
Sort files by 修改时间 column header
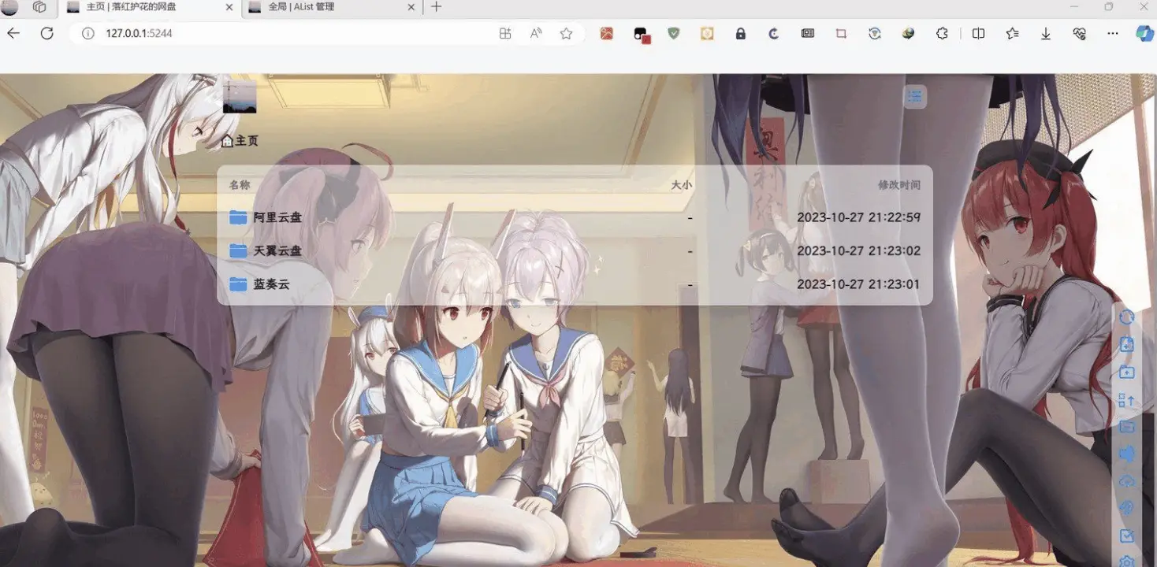pos(898,185)
